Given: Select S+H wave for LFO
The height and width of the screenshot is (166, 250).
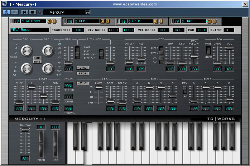Looking at the screenshot, I should coord(90,102).
